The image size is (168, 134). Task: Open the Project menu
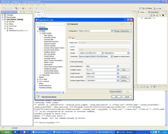coord(22,5)
